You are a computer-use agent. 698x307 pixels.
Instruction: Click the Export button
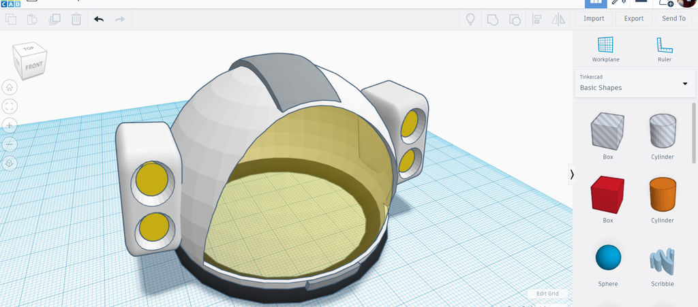(634, 18)
